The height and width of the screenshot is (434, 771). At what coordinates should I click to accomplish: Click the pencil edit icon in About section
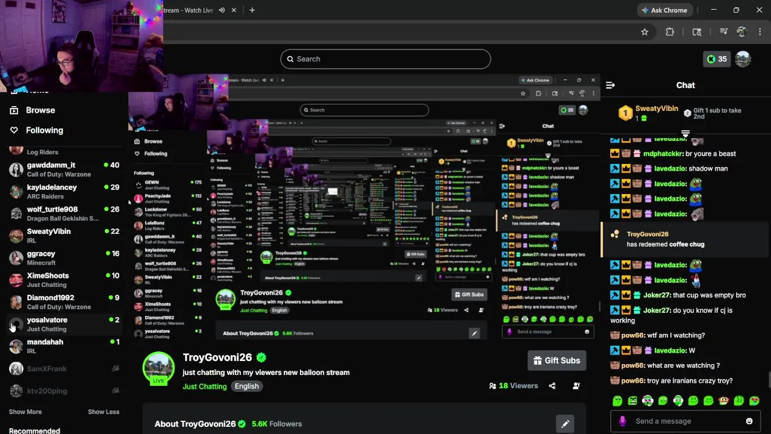pos(565,424)
